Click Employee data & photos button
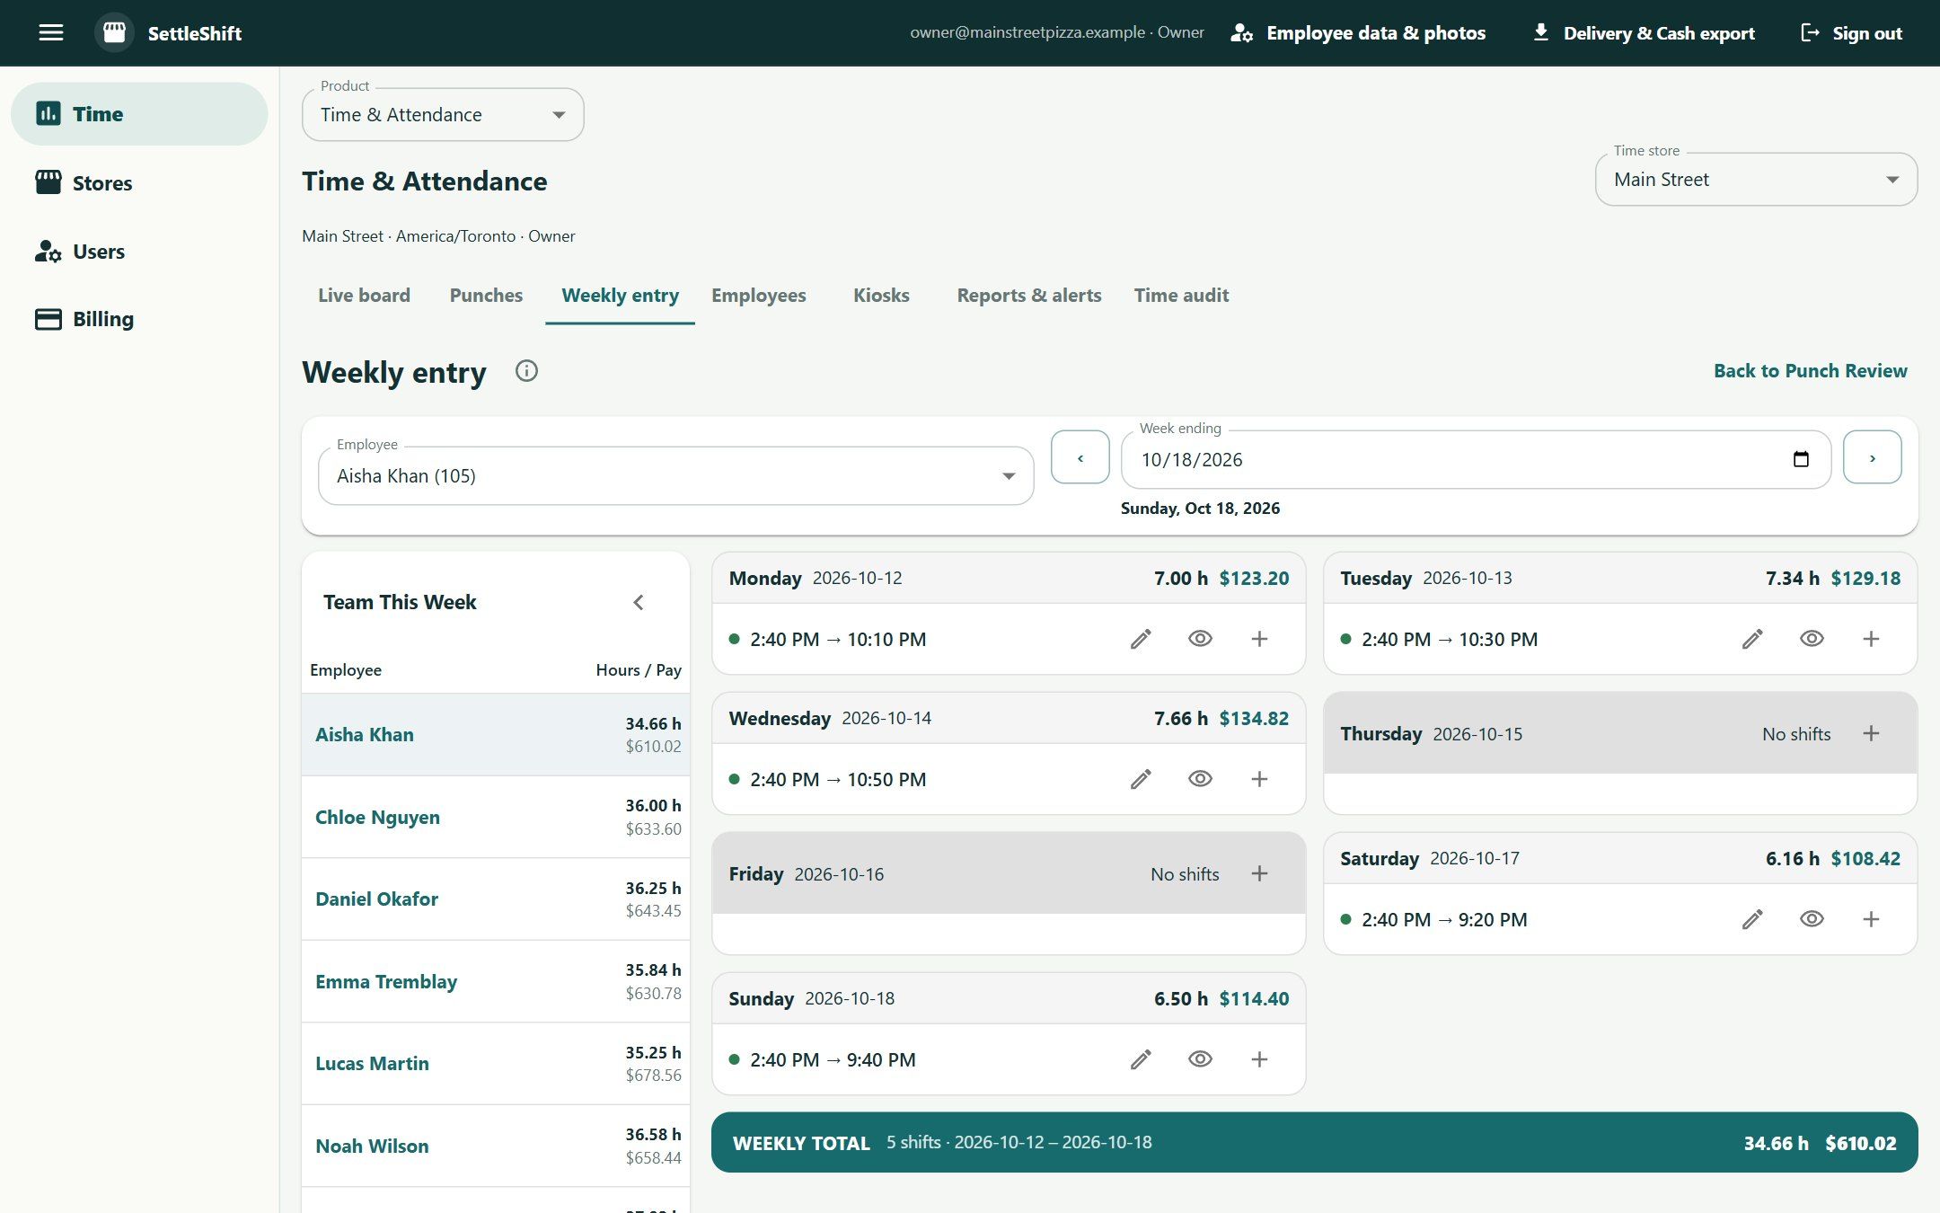1940x1213 pixels. pos(1358,33)
